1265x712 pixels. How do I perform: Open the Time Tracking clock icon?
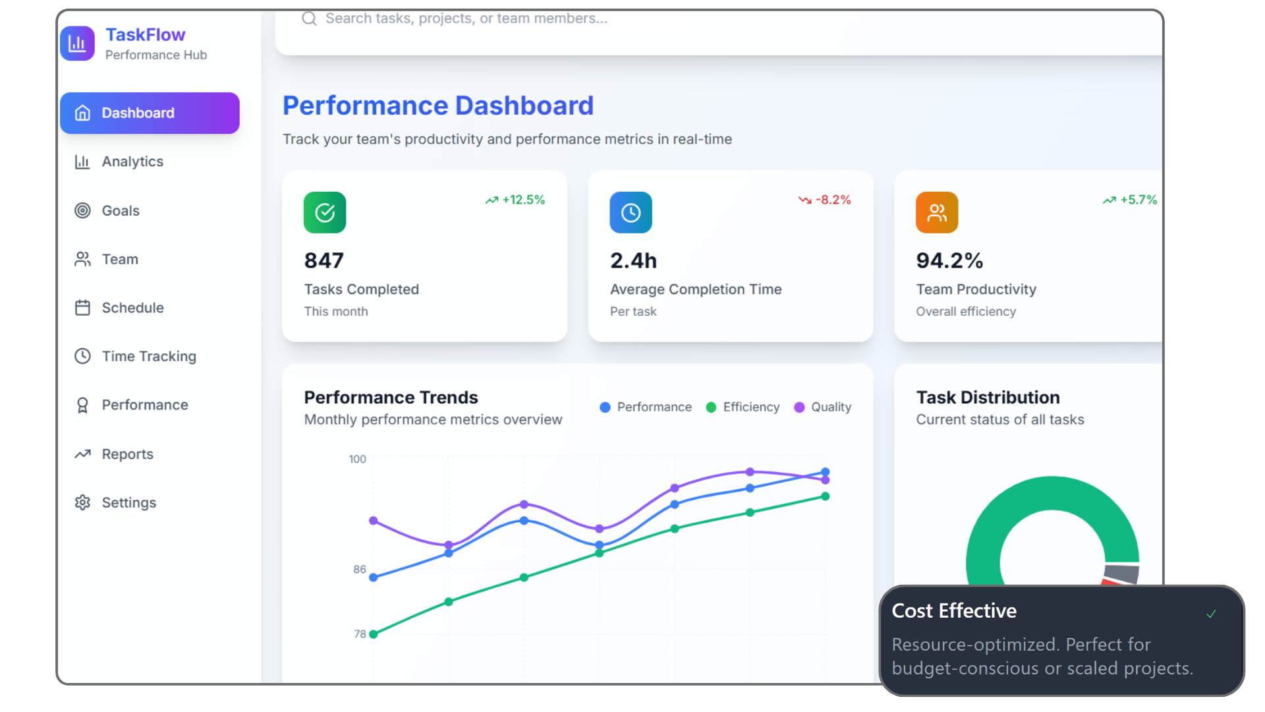pos(82,356)
